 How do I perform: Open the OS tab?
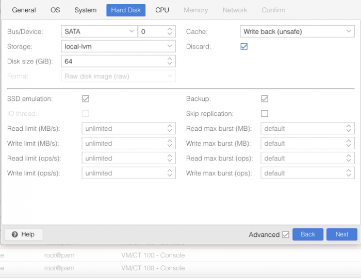[x=55, y=10]
